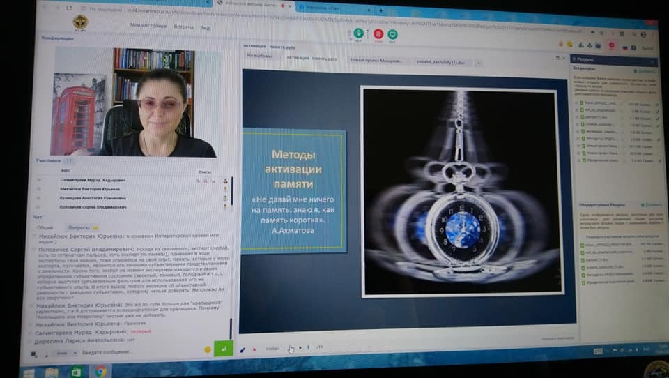Open the Вопросы chat tab
Viewport: 669px width, 378px height.
(82, 227)
